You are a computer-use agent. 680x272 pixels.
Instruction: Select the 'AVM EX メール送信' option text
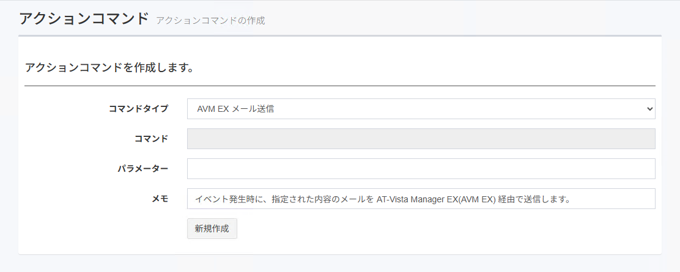tap(235, 109)
